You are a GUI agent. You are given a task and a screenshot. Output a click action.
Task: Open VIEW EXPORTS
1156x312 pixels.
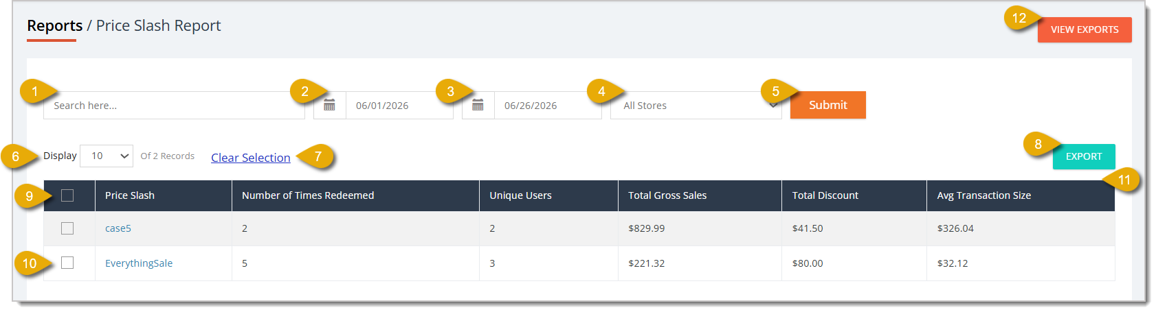[1085, 29]
